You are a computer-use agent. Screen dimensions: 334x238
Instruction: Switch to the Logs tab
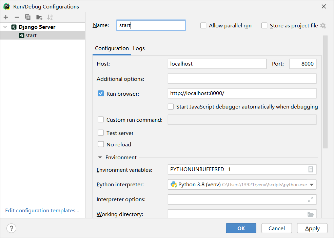click(x=139, y=48)
